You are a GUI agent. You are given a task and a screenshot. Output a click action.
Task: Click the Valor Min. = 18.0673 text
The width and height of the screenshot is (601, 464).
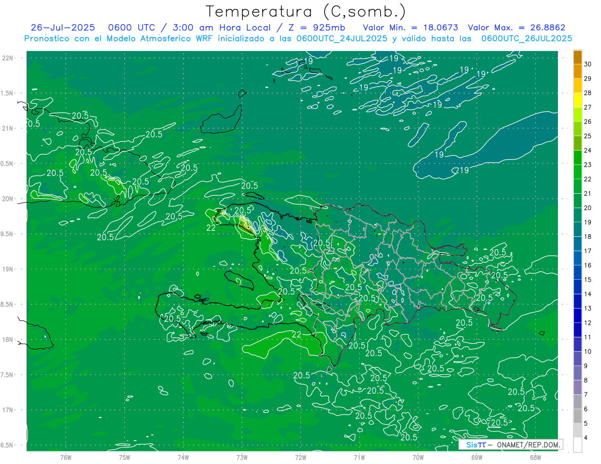click(410, 28)
